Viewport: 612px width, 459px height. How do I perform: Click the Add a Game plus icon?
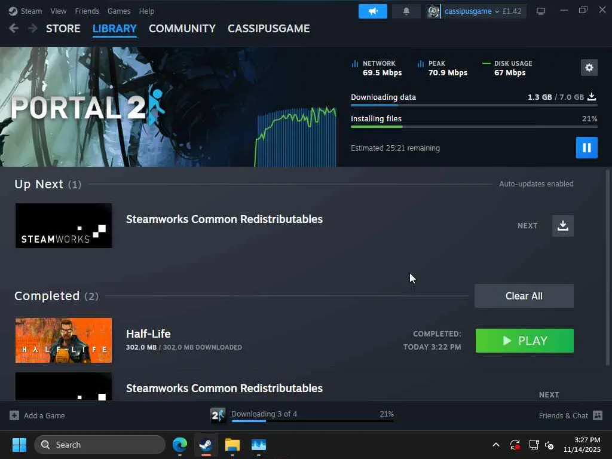(14, 415)
